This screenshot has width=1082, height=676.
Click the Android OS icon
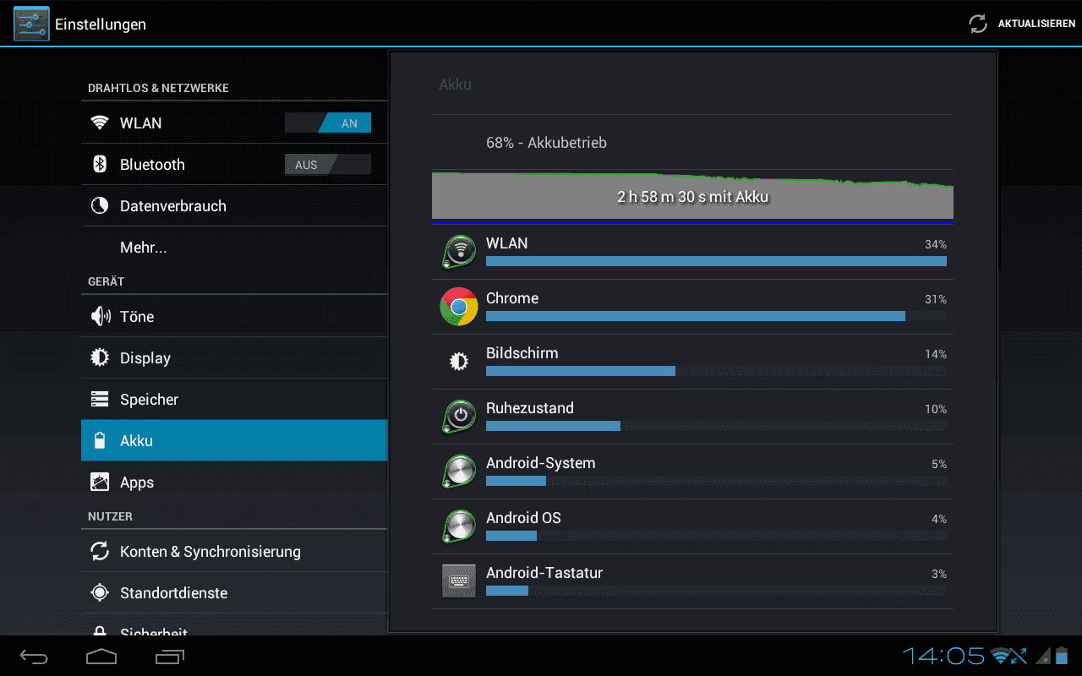(459, 526)
